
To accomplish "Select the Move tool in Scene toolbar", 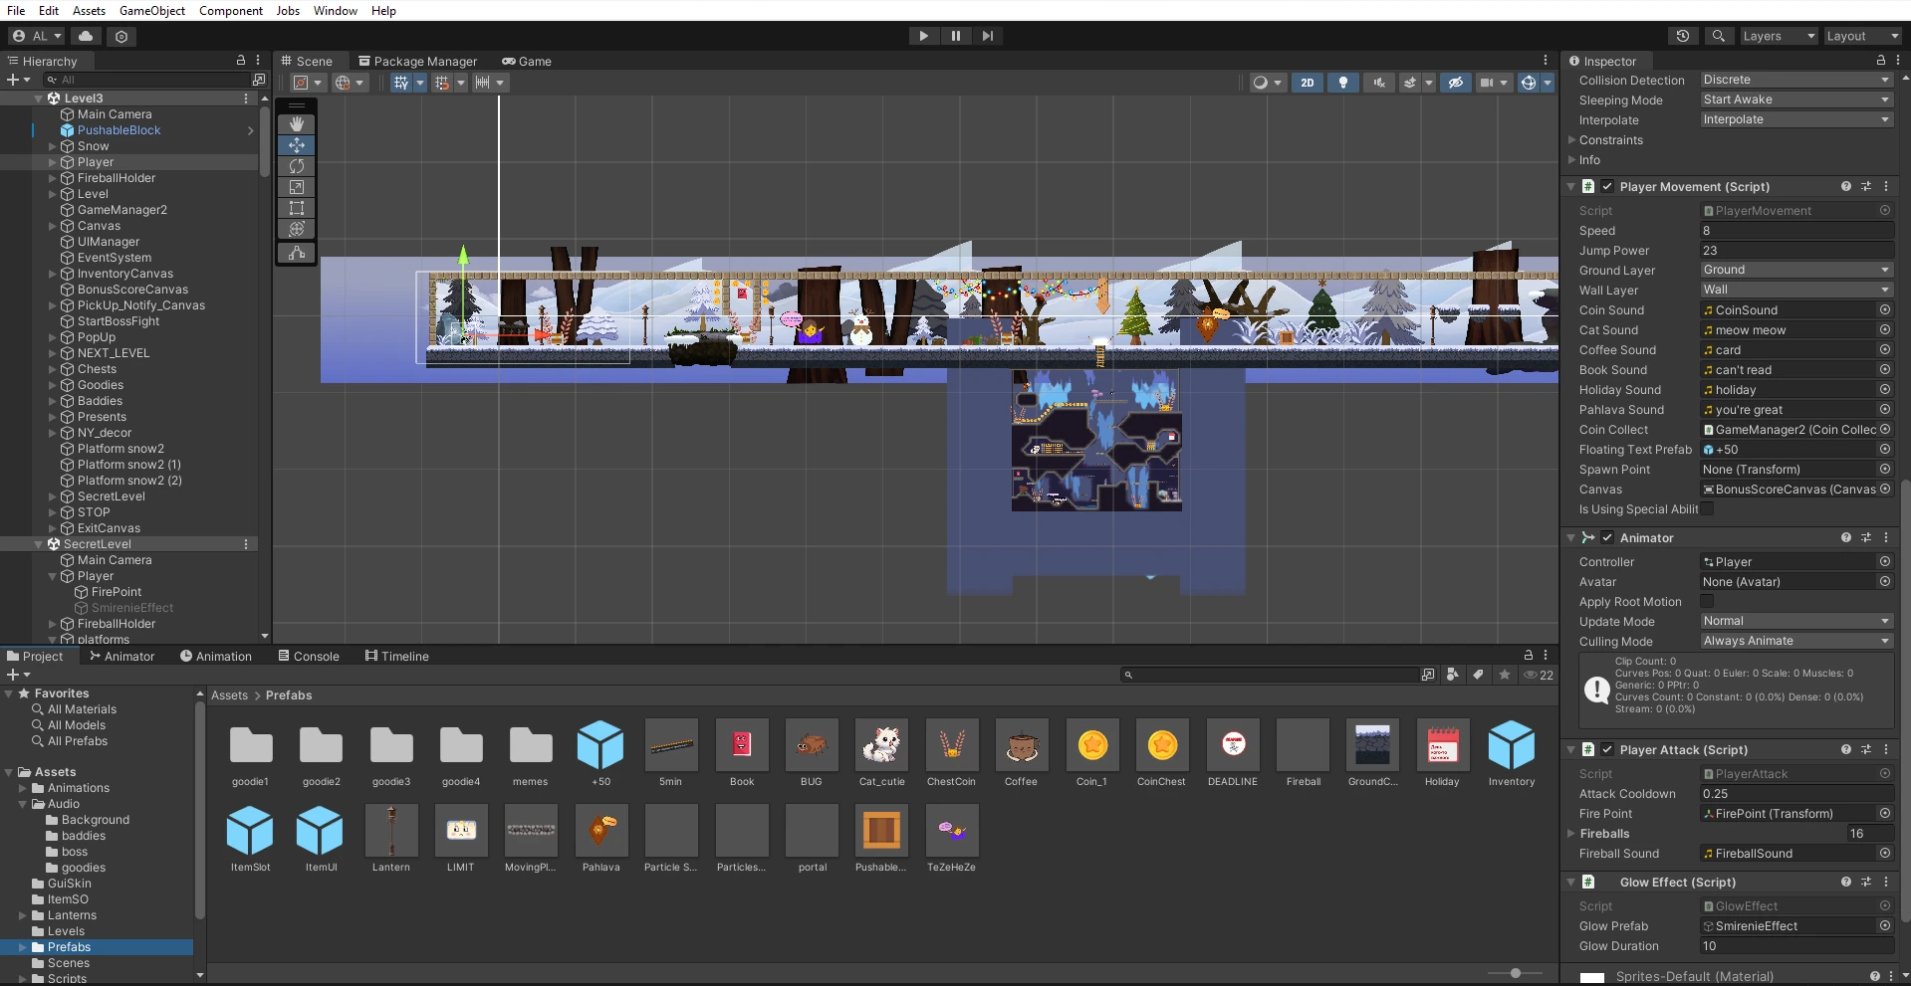I will (297, 145).
